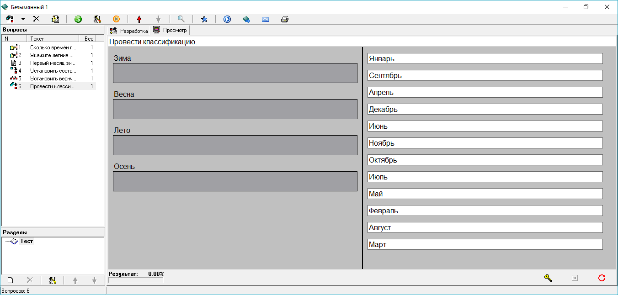Switch to the Разработка tab
The image size is (618, 295).
[x=129, y=31]
